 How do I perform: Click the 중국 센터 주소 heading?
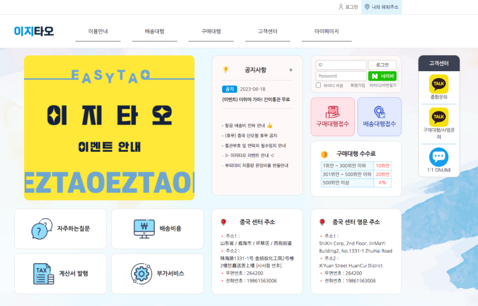(x=257, y=222)
